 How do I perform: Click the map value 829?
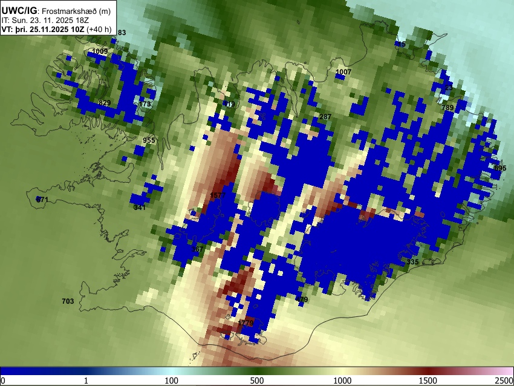pos(105,103)
